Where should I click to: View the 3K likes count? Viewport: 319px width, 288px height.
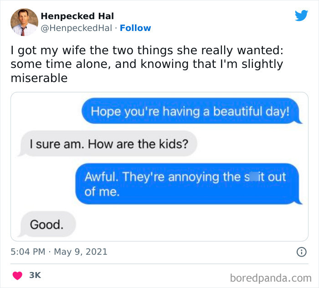coord(35,275)
